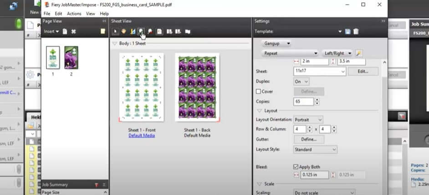Save the current template with disk icon
The width and height of the screenshot is (429, 195).
click(348, 31)
